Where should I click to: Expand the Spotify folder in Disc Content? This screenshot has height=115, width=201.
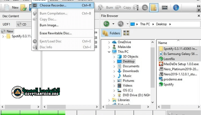click(x=3, y=37)
